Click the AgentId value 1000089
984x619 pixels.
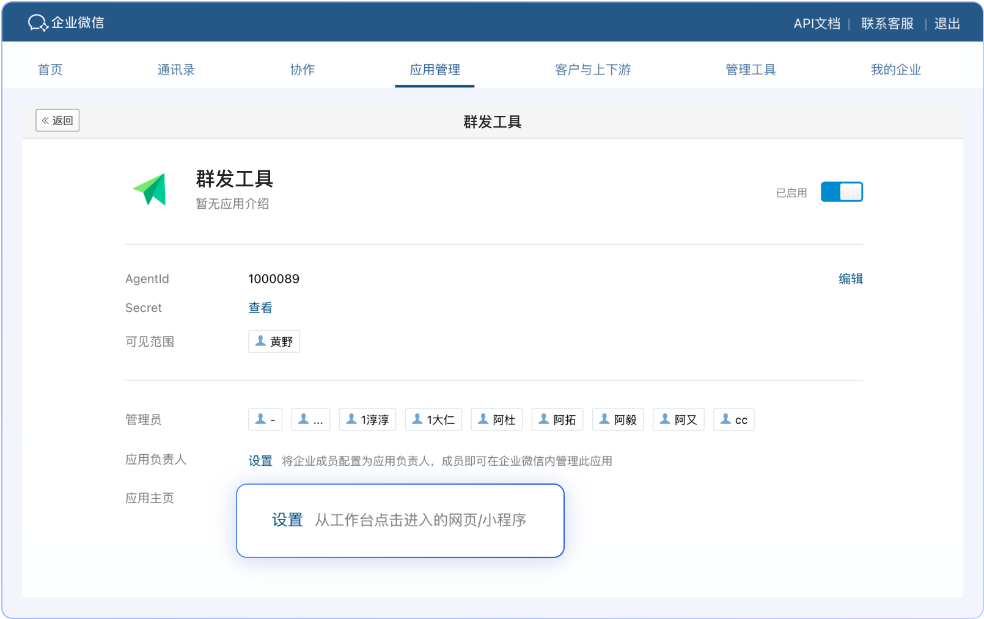tap(274, 279)
